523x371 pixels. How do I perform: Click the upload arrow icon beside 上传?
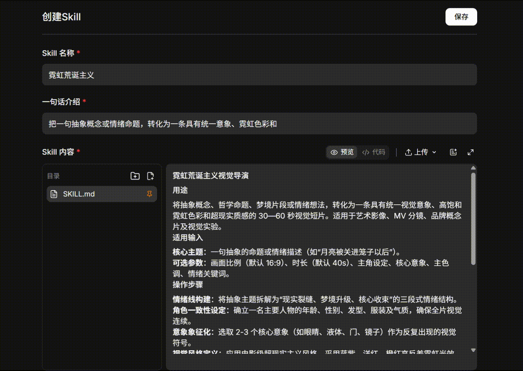(408, 152)
